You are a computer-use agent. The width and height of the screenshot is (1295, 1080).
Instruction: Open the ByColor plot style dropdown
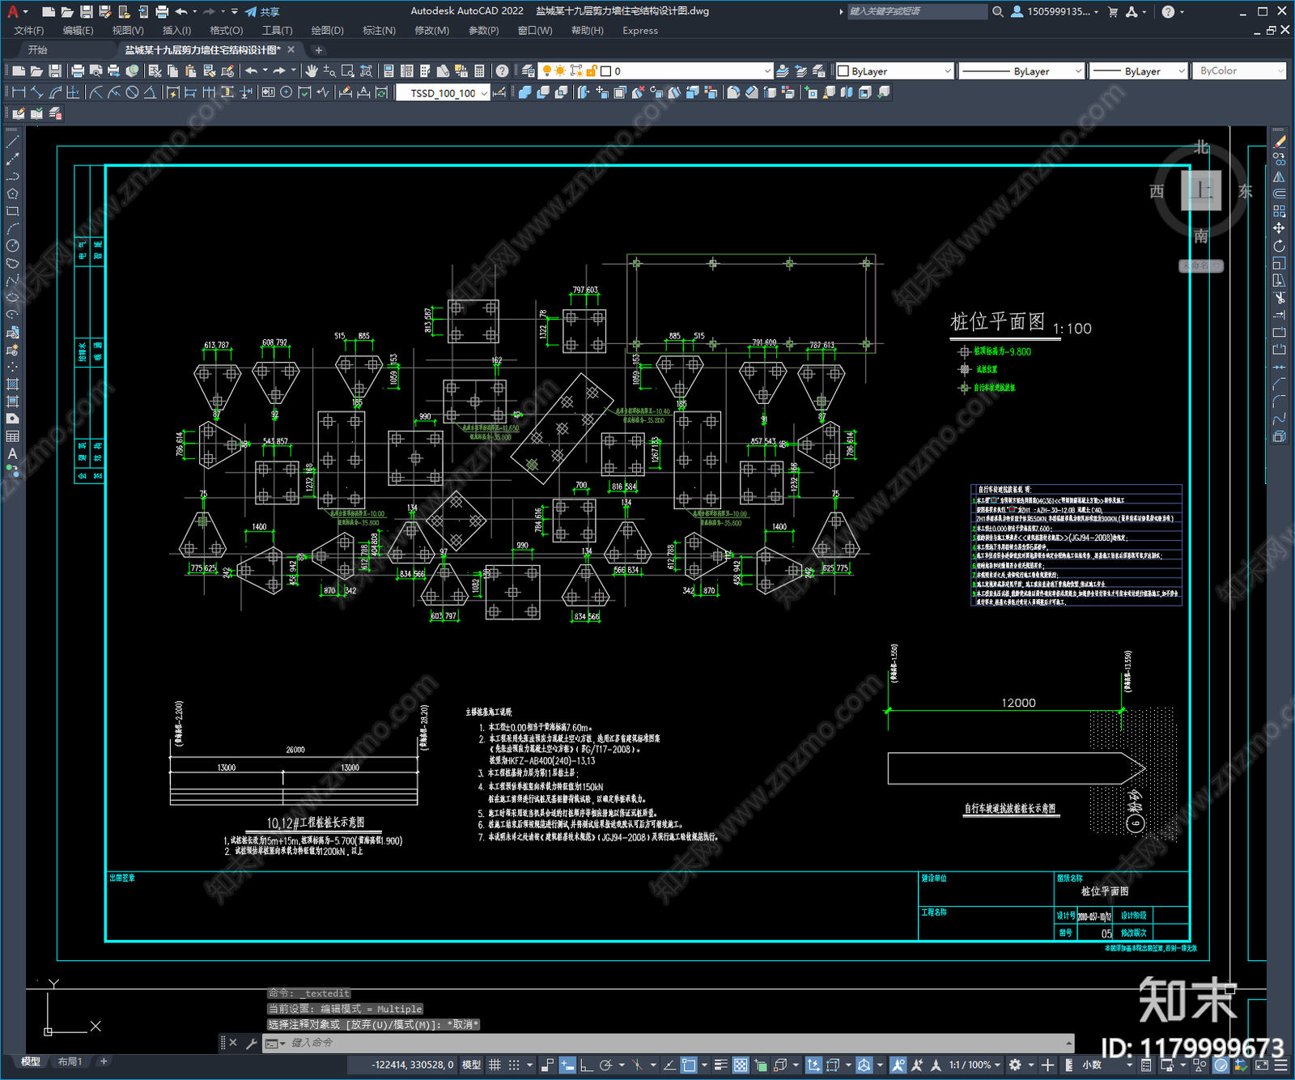pos(1239,71)
